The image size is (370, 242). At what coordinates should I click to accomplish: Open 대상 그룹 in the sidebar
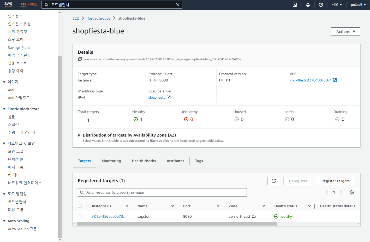pyautogui.click(x=16, y=210)
